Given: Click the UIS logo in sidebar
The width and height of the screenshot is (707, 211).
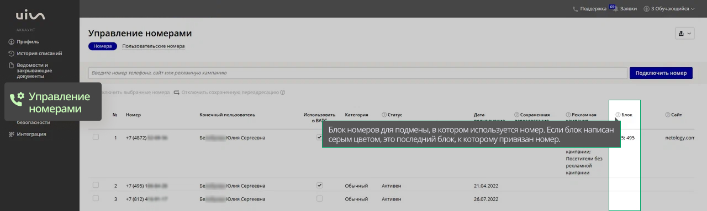Looking at the screenshot, I should (31, 15).
